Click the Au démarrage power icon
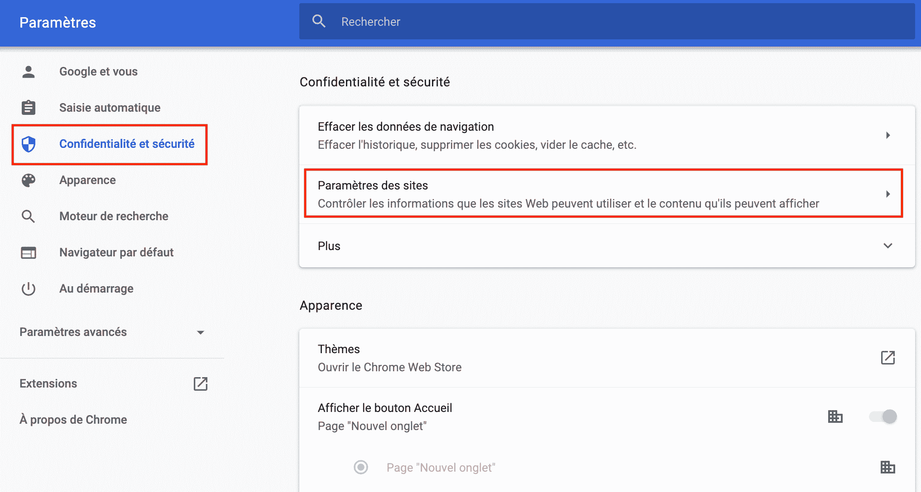Screen dimensions: 921x492 pos(29,289)
